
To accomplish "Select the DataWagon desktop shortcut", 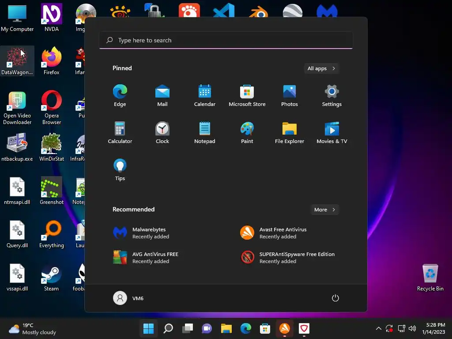I will click(17, 61).
